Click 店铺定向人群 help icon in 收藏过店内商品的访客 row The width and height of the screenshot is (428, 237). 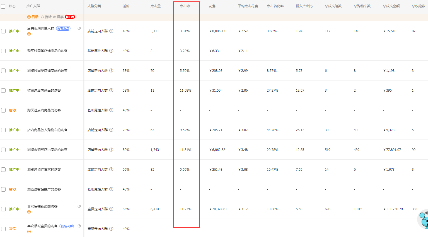click(x=111, y=90)
